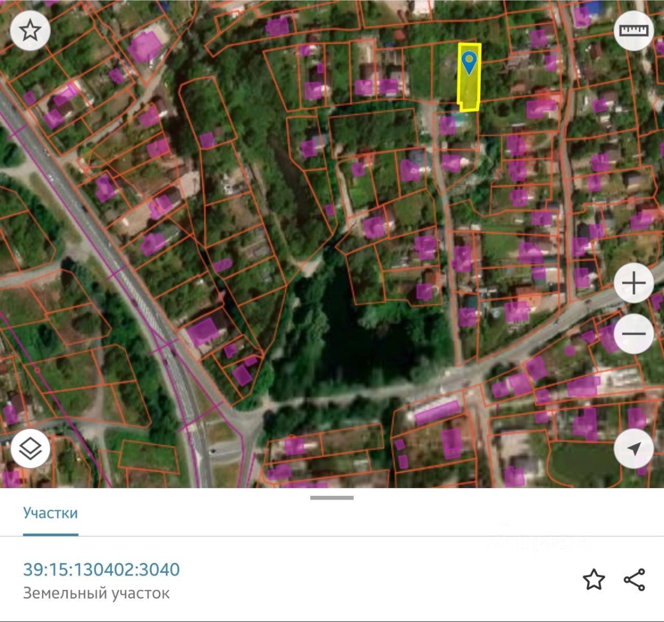The height and width of the screenshot is (622, 664).
Task: Open favorites via the map star button
Action: coord(30,31)
